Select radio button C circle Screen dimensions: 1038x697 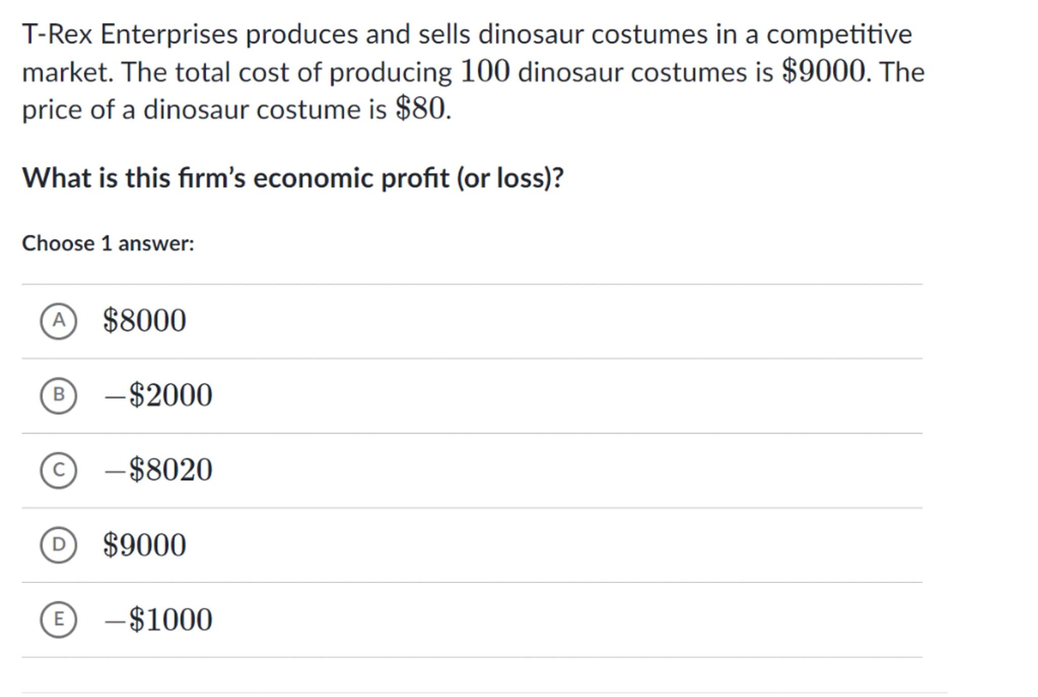coord(59,470)
